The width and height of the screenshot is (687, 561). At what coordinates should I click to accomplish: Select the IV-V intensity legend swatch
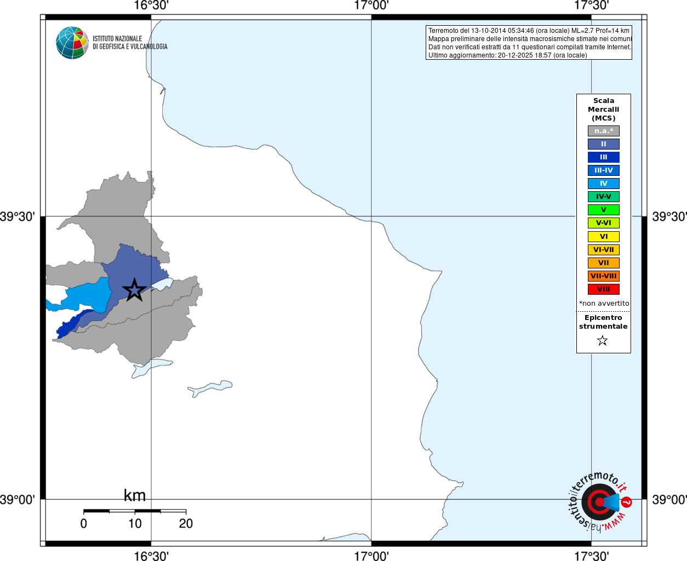tap(604, 197)
